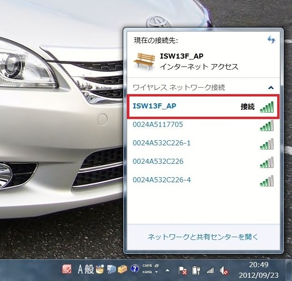Click signal bars for 0024A5117705
The image size is (292, 281).
point(267,126)
